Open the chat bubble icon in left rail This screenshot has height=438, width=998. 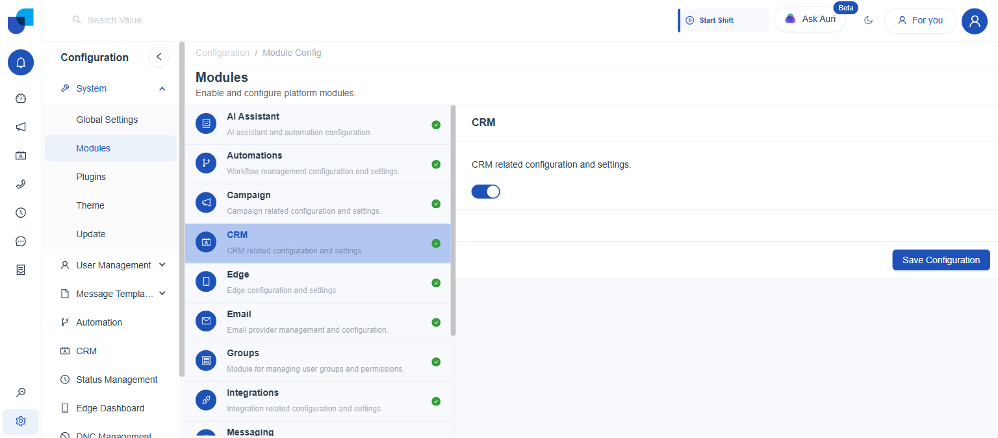[21, 241]
